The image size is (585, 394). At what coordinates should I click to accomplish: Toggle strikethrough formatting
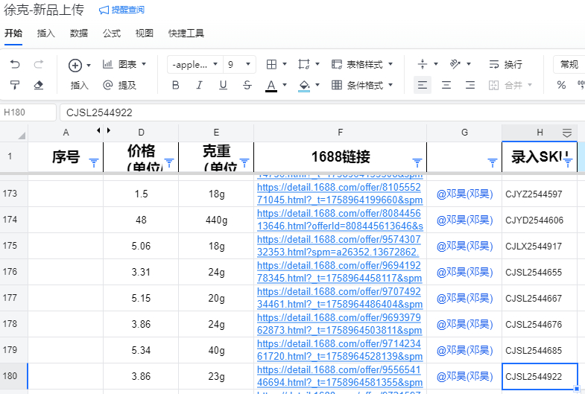coord(247,85)
